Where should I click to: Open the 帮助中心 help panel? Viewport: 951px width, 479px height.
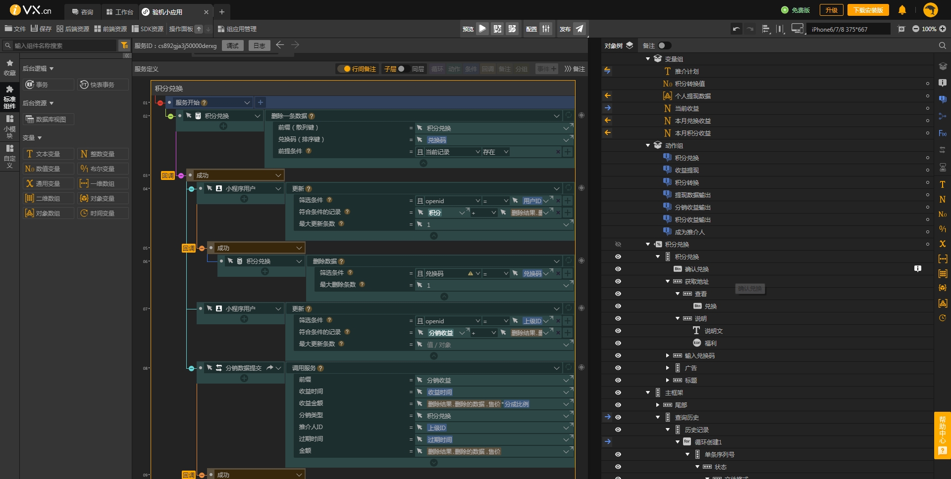942,435
